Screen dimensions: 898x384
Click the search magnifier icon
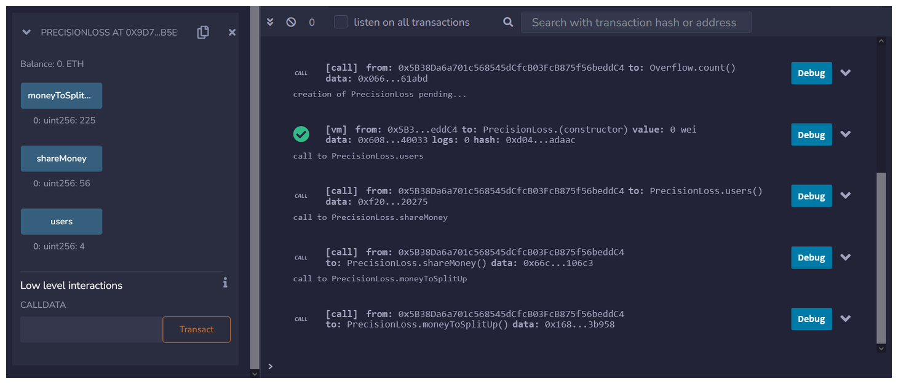(x=508, y=22)
